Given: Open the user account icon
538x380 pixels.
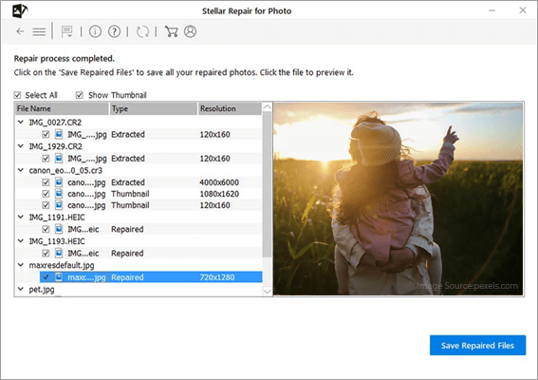Looking at the screenshot, I should [190, 31].
